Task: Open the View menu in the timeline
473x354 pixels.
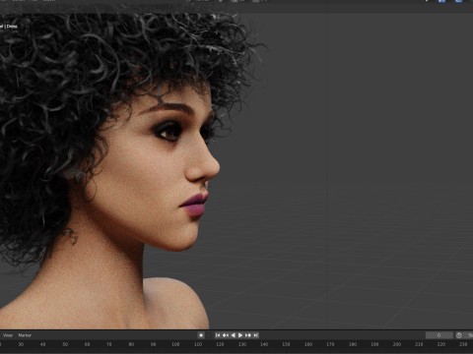Action: (8, 335)
